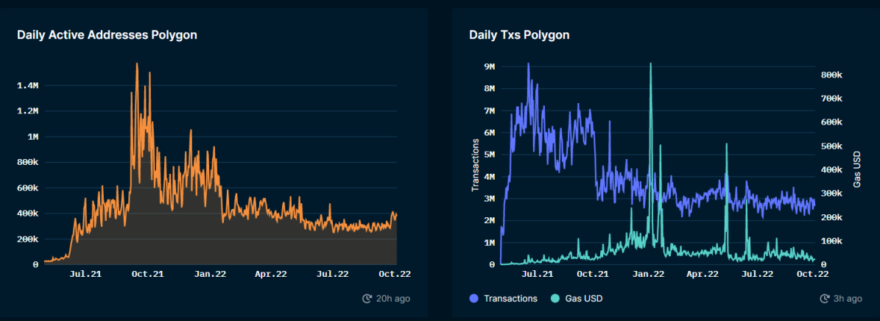
Task: Click the 20h ago timestamp
Action: 393,299
